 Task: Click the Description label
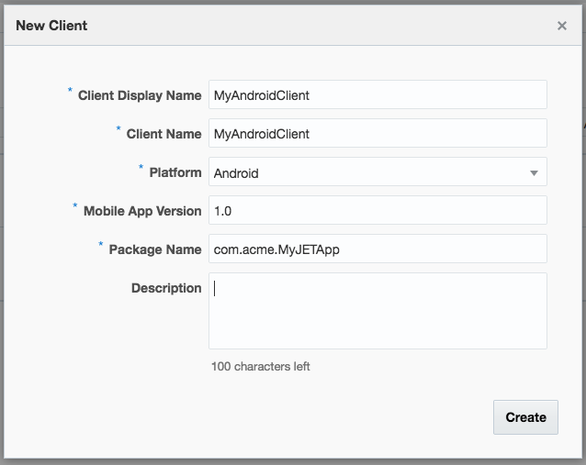point(166,288)
